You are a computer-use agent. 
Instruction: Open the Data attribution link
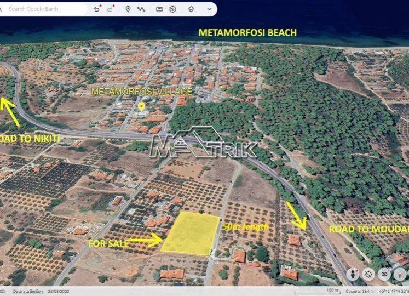(28, 291)
